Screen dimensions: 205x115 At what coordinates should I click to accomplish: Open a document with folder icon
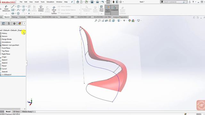click(86, 2)
